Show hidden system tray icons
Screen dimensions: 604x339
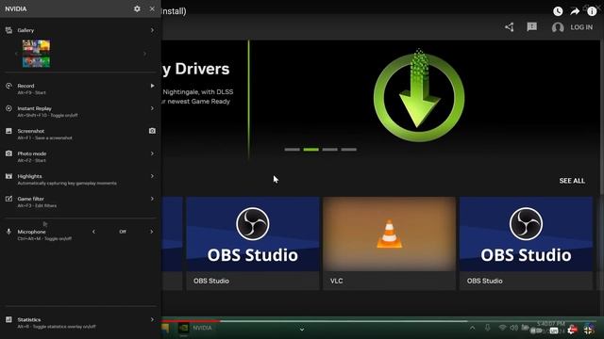(472, 328)
